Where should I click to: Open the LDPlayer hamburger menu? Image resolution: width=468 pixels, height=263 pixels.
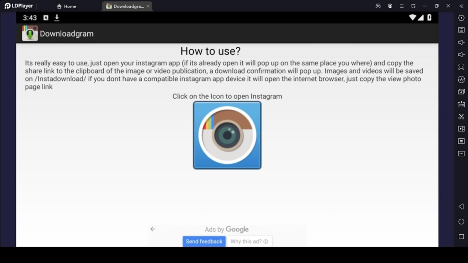(401, 6)
